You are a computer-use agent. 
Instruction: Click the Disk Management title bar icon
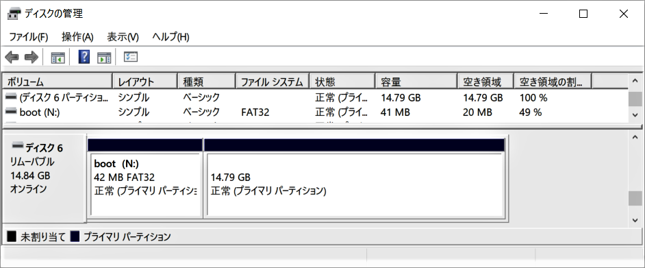(14, 14)
